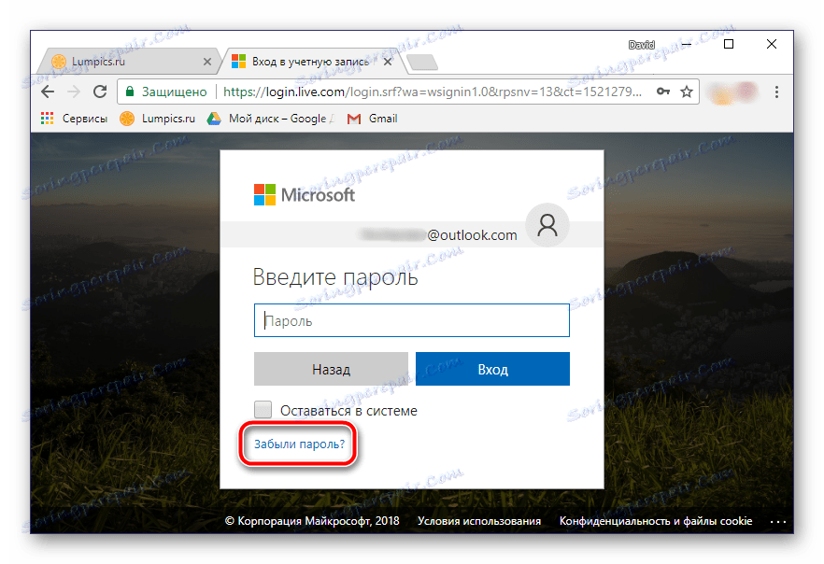
Task: Click the Введите пароль heading
Action: pos(335,277)
